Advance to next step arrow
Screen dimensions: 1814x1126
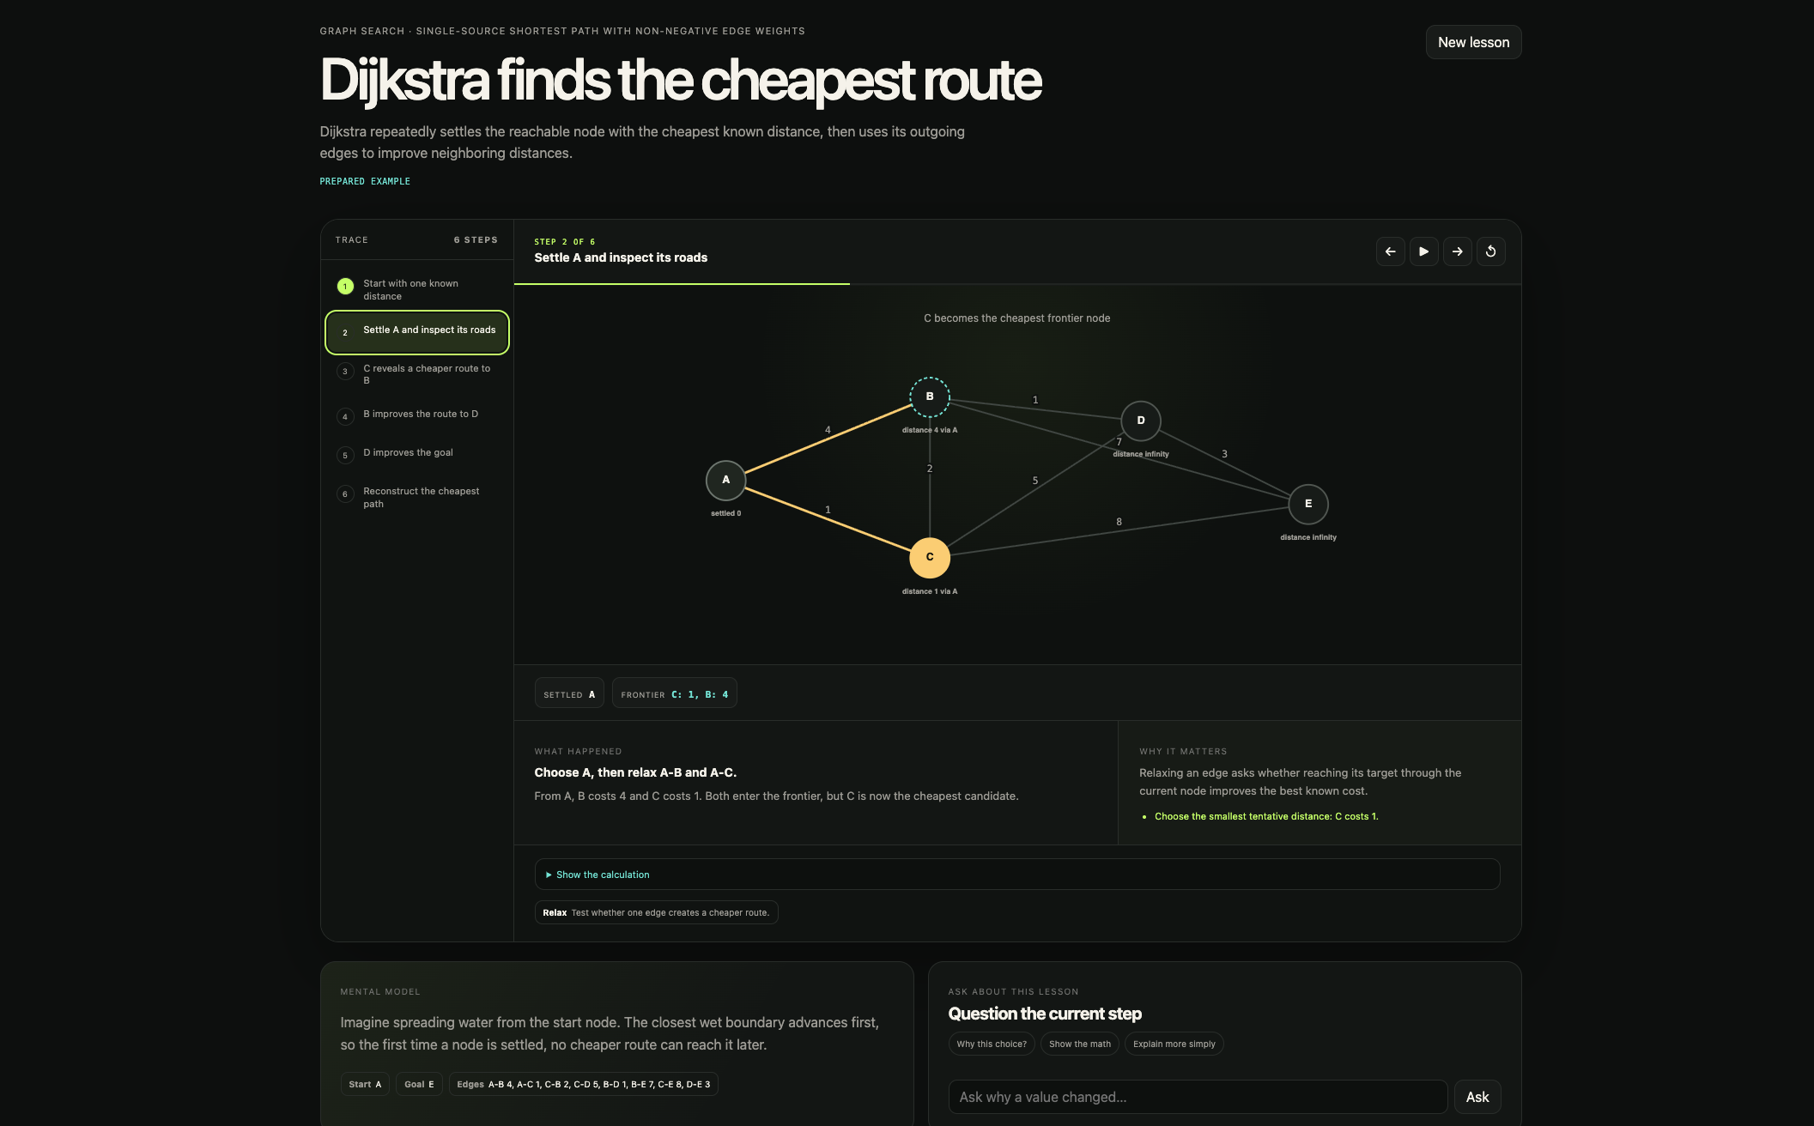1457,251
